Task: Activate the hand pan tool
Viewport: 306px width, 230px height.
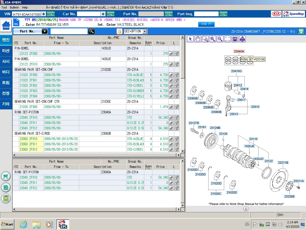Action: [198, 39]
